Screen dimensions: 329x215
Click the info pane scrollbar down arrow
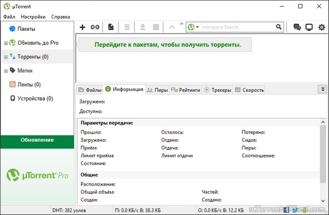click(x=323, y=201)
